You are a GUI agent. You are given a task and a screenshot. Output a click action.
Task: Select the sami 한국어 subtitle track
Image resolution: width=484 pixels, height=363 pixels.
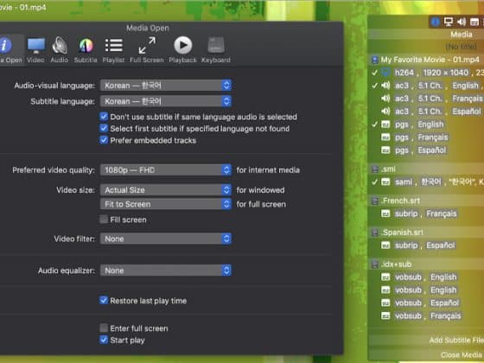[x=427, y=182]
